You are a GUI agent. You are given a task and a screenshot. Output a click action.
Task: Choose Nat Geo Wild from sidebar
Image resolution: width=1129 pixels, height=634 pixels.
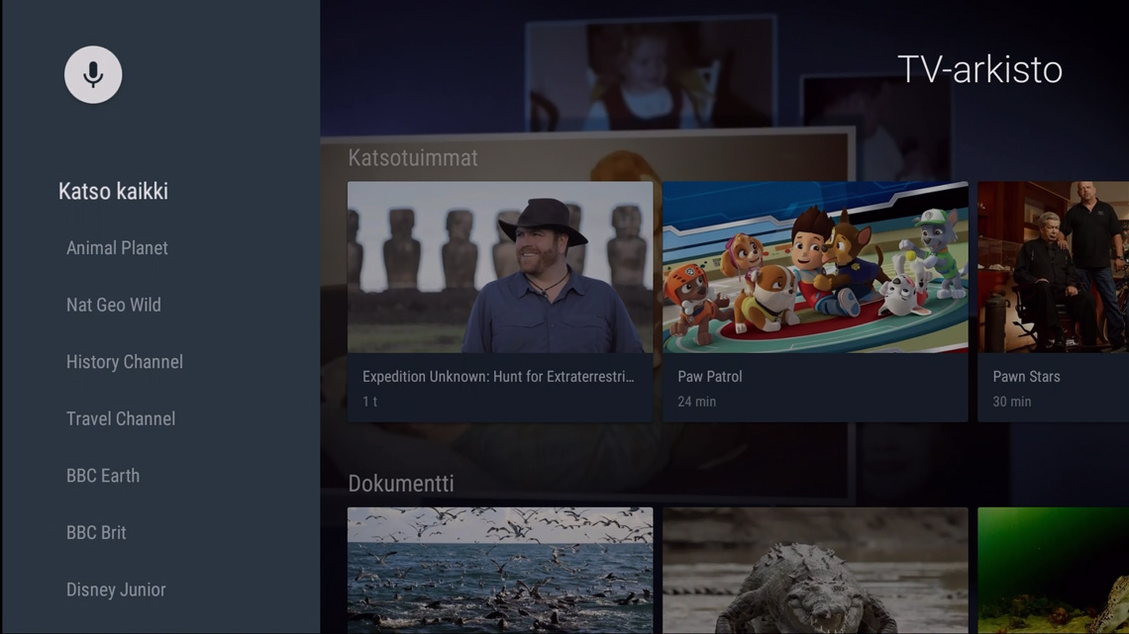pos(113,306)
